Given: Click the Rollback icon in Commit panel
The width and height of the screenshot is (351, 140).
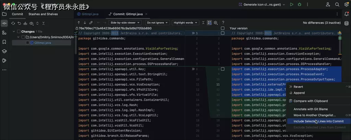Looking at the screenshot, I should coord(19,23).
